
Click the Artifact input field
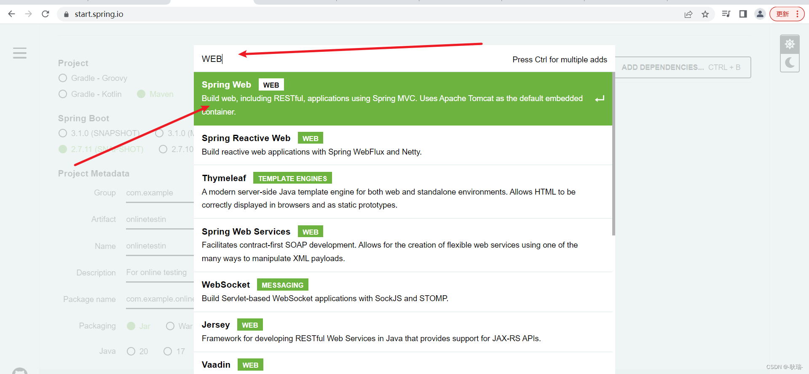pyautogui.click(x=160, y=219)
